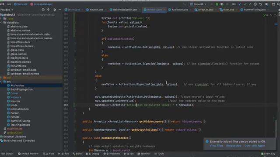Viewport: 280px width, 157px height.
Task: Expand getHiddenLayers method fold in gutter
Action: (x=75, y=122)
